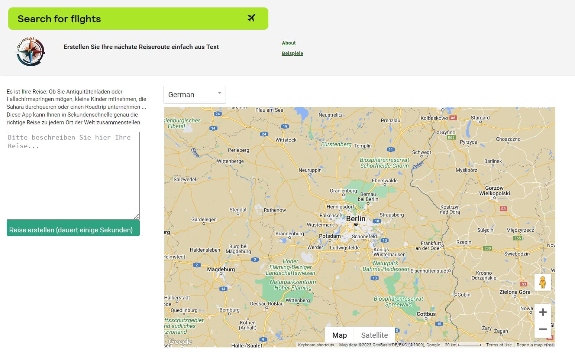Click Gorzów Wielkopolski label on map
This screenshot has height=353, width=575.
tap(494, 191)
